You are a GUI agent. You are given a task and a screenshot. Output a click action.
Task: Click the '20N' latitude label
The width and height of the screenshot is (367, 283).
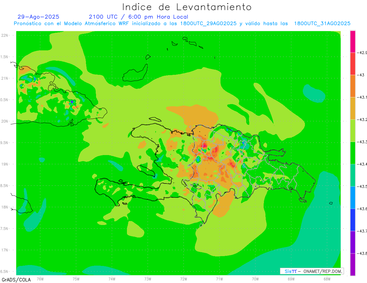[5, 121]
